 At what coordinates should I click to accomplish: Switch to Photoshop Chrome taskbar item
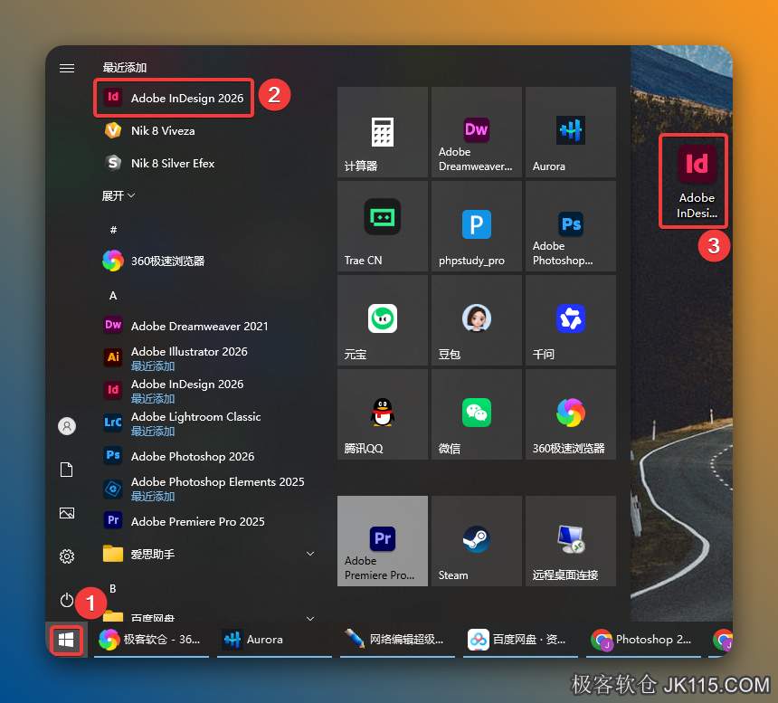643,640
